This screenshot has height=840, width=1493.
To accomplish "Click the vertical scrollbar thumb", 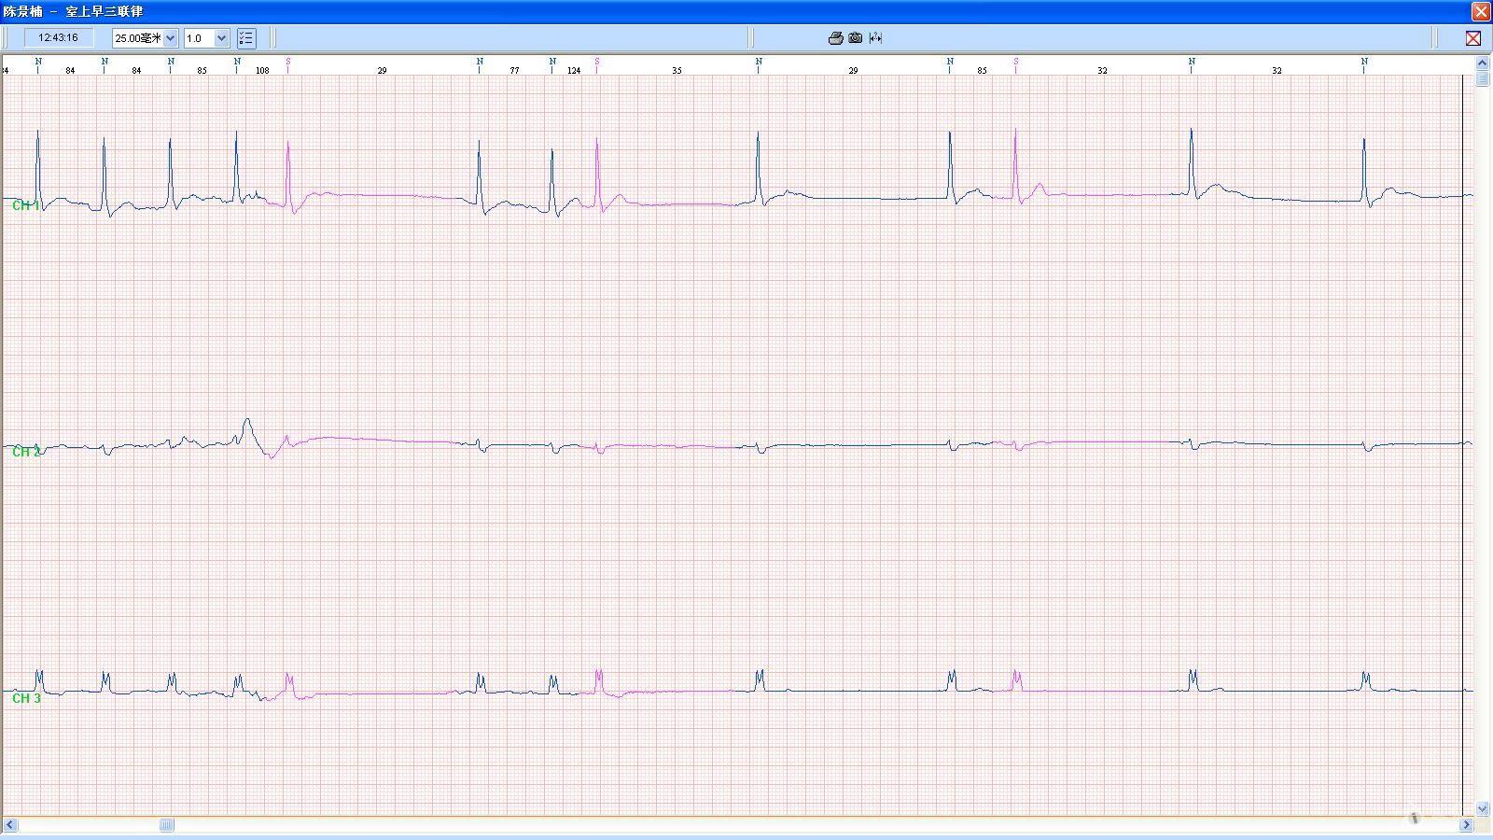I will pos(1483,78).
